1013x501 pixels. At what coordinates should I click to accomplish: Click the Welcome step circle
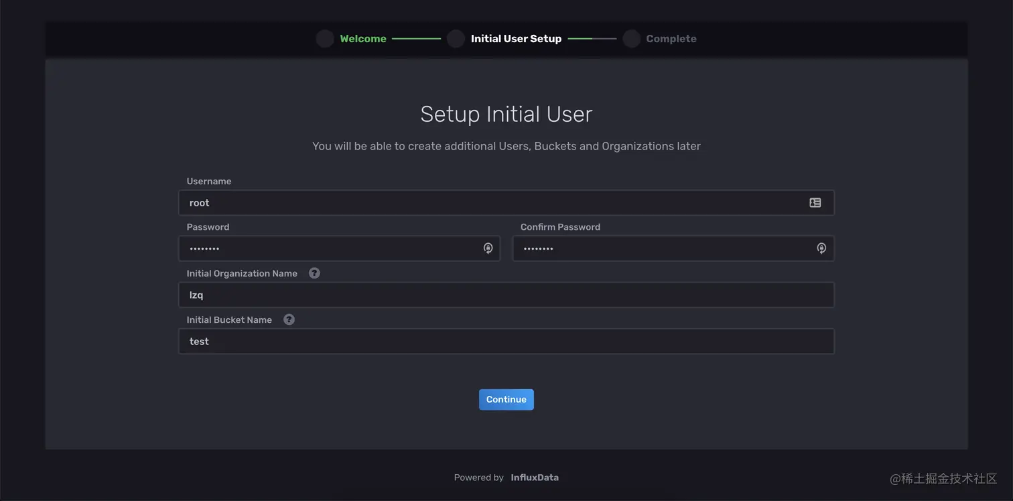(325, 39)
